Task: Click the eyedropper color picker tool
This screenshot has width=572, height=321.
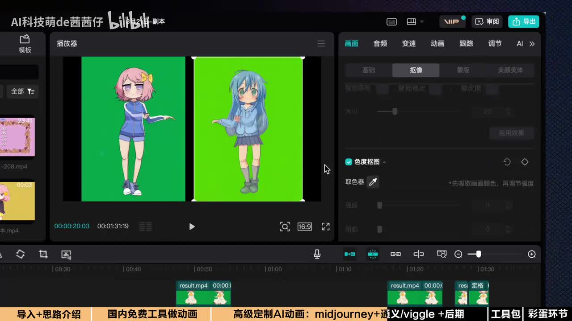Action: pyautogui.click(x=373, y=182)
